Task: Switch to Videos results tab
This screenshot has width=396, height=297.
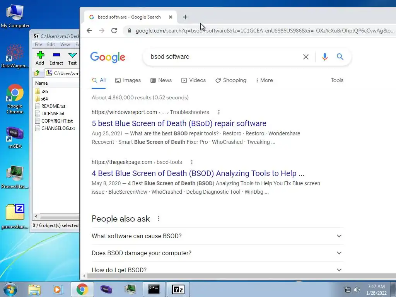Action: point(194,80)
